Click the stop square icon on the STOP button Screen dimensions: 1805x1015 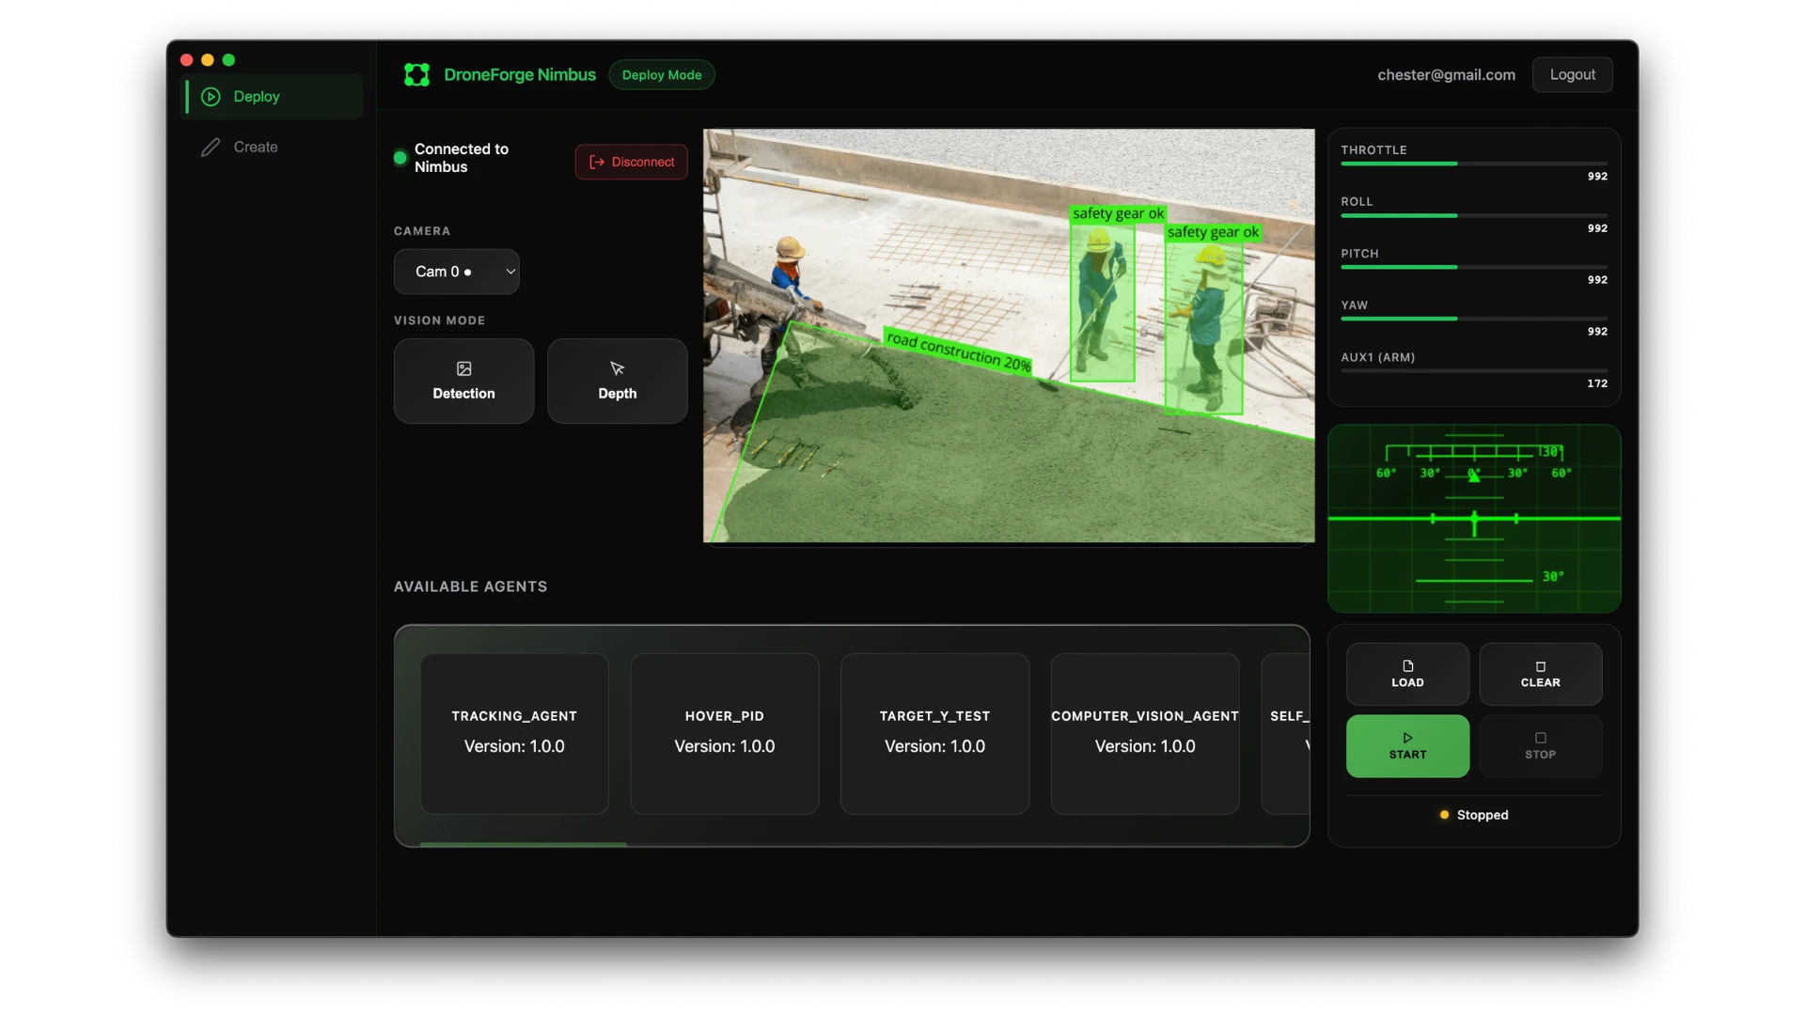[x=1540, y=739]
